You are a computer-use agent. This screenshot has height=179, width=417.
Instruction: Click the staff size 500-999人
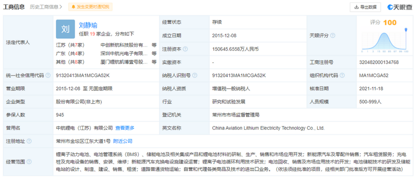tap(370, 102)
